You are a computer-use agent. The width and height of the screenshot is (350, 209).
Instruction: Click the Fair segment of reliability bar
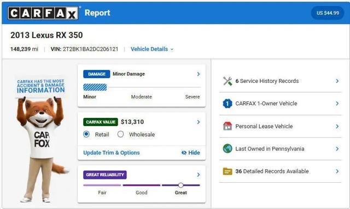pyautogui.click(x=102, y=185)
